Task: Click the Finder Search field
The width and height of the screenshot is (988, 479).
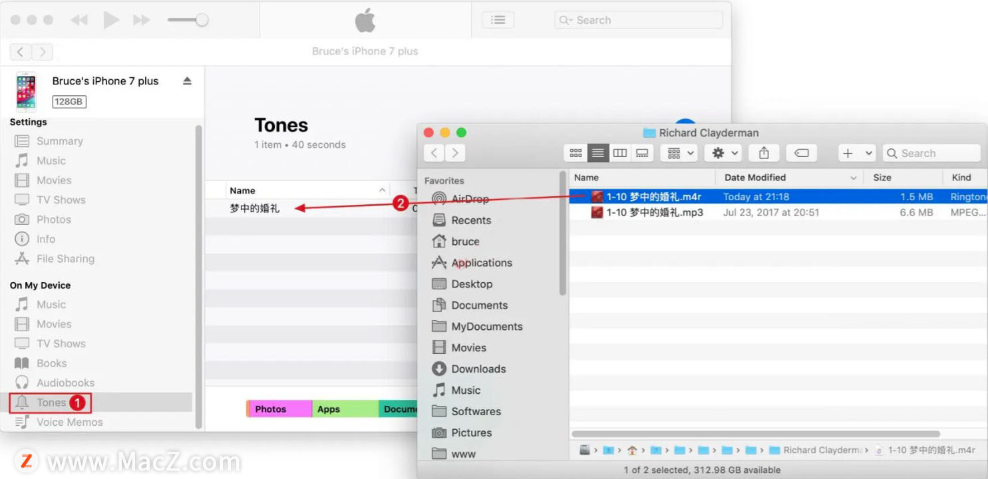Action: click(x=931, y=153)
